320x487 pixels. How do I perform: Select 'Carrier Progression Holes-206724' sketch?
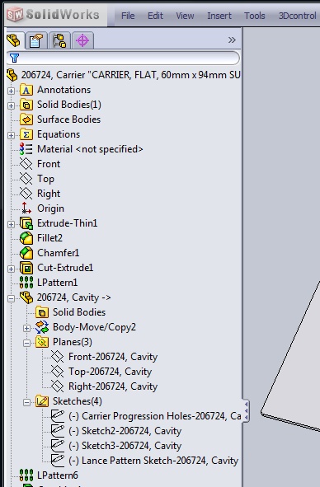(154, 416)
